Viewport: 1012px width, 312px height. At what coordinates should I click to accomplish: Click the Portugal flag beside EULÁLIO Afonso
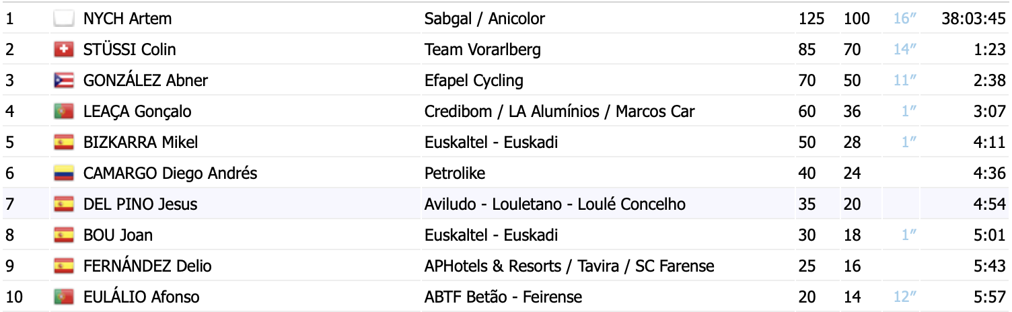pos(63,297)
